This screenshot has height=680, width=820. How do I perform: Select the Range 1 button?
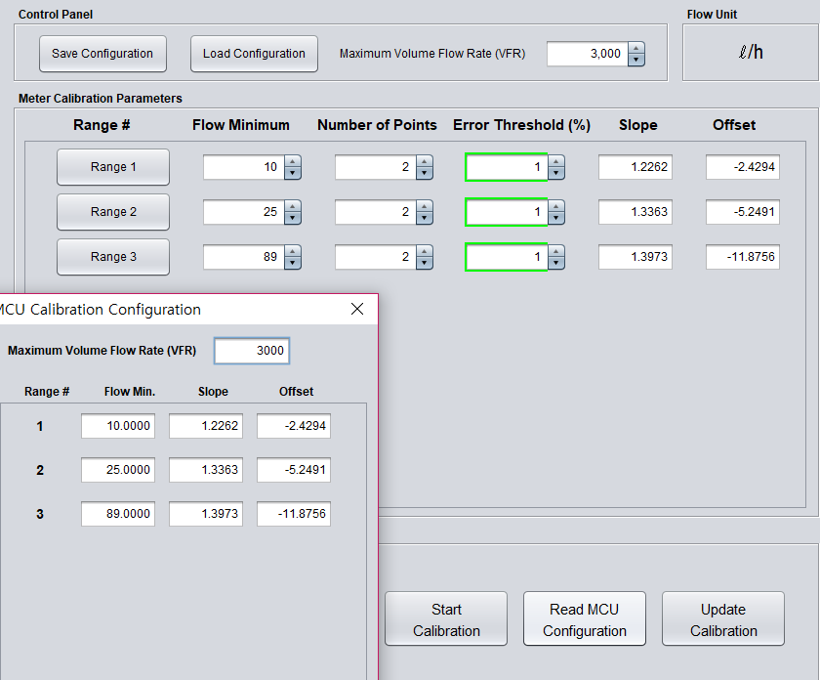point(113,167)
